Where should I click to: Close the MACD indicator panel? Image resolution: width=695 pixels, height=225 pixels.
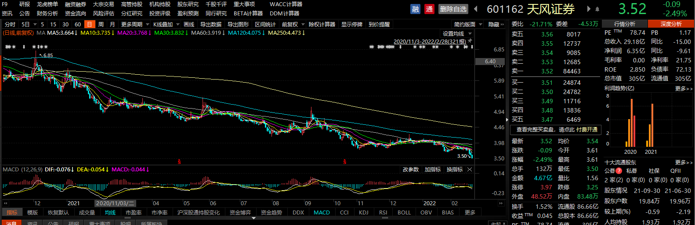(x=470, y=170)
